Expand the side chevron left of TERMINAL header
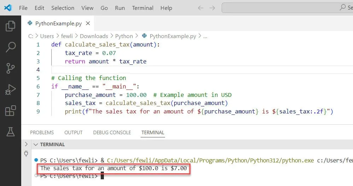Screen dimensions: 353x186 tap(26, 144)
